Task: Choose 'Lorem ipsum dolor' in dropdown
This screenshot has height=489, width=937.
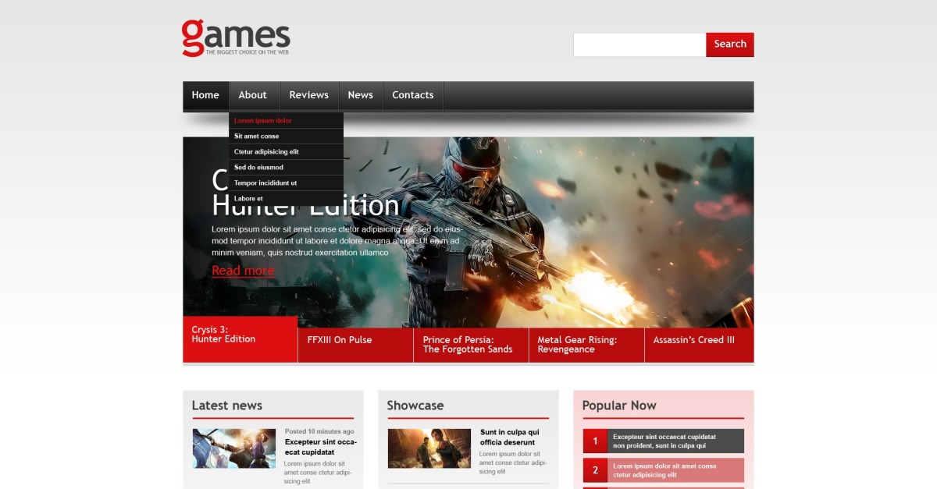Action: point(263,121)
